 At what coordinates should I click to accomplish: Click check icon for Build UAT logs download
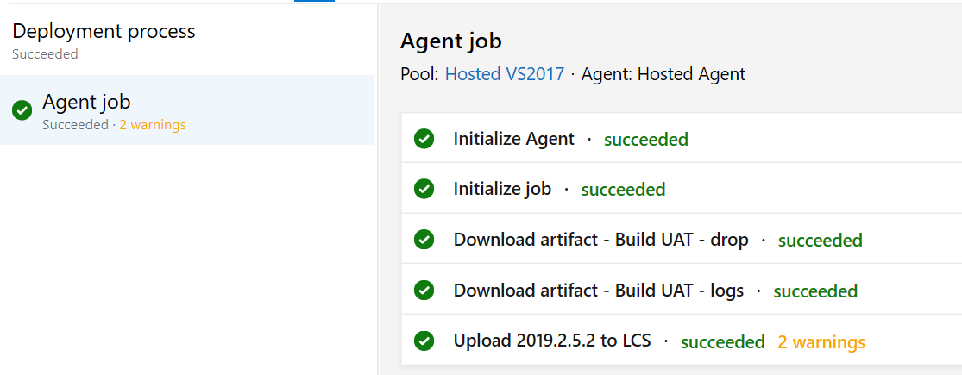[424, 290]
